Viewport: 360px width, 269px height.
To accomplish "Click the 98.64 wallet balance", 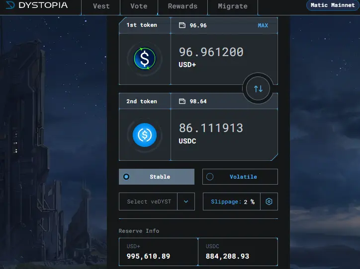I will tap(198, 101).
